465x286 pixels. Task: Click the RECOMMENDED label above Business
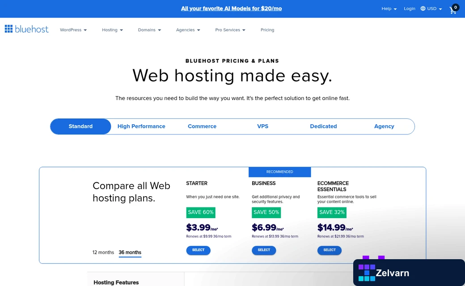tap(279, 172)
